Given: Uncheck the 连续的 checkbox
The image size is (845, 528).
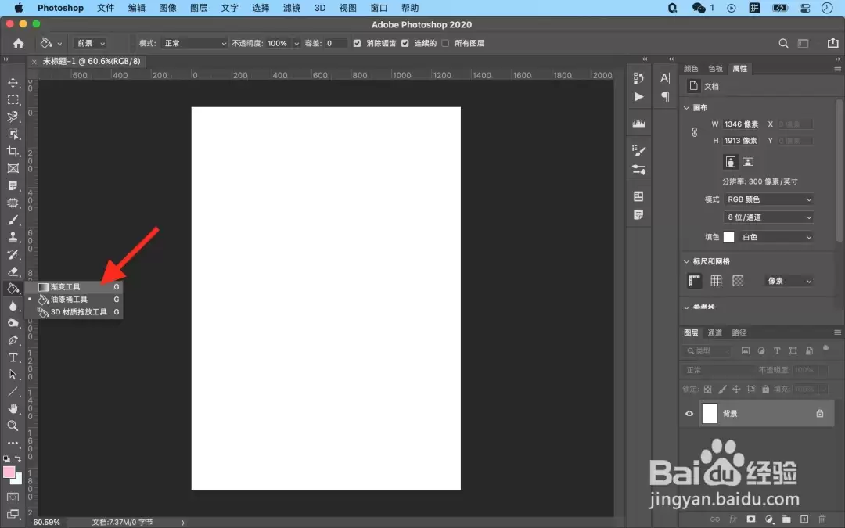Looking at the screenshot, I should pyautogui.click(x=405, y=43).
